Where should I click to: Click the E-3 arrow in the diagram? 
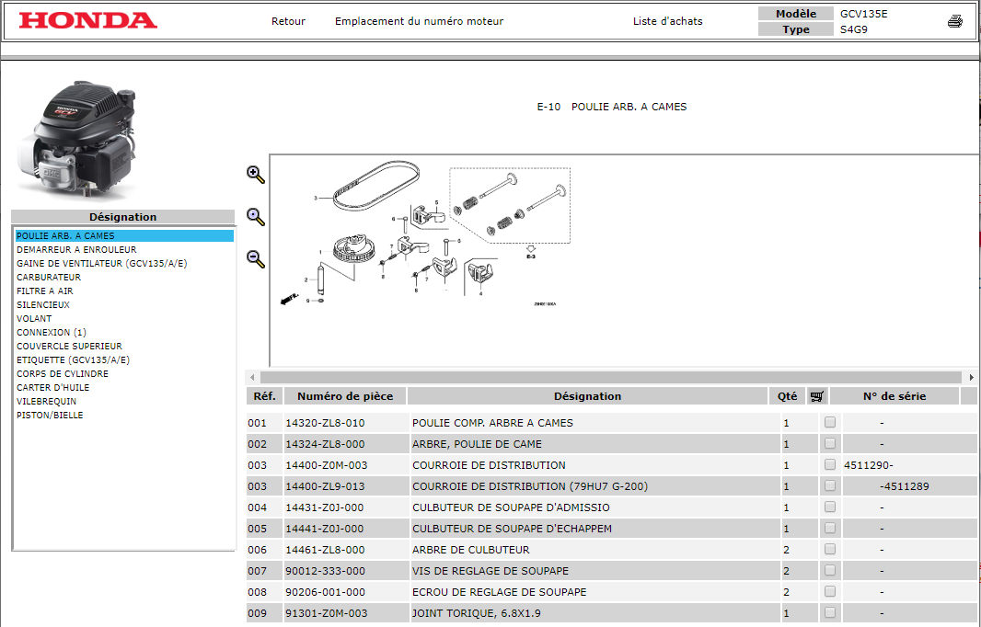531,250
